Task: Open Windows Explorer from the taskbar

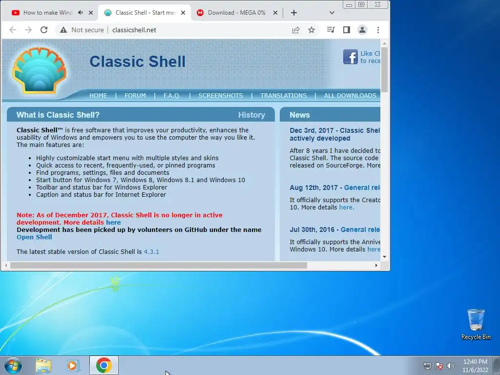Action: (43, 366)
